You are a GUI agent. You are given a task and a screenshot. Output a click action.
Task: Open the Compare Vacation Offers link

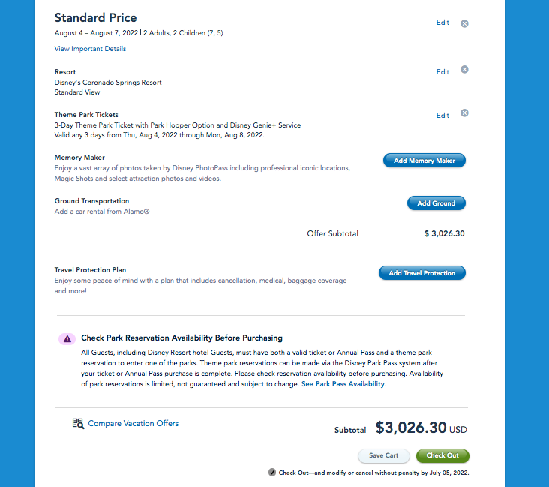(x=133, y=424)
